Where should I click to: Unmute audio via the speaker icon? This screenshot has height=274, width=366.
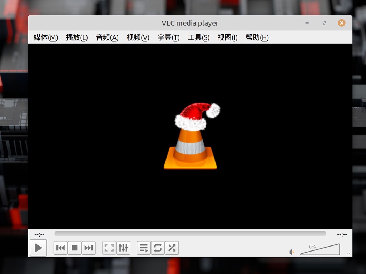pyautogui.click(x=292, y=252)
